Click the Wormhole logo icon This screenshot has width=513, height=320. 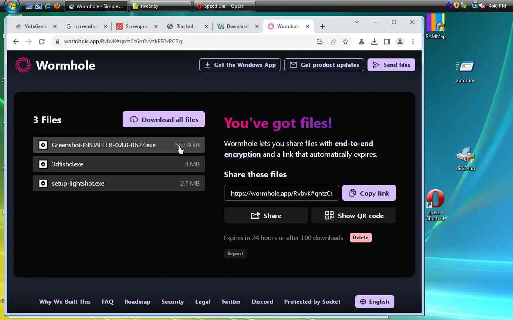[23, 65]
